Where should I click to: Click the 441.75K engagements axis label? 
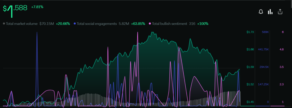coord(263,49)
